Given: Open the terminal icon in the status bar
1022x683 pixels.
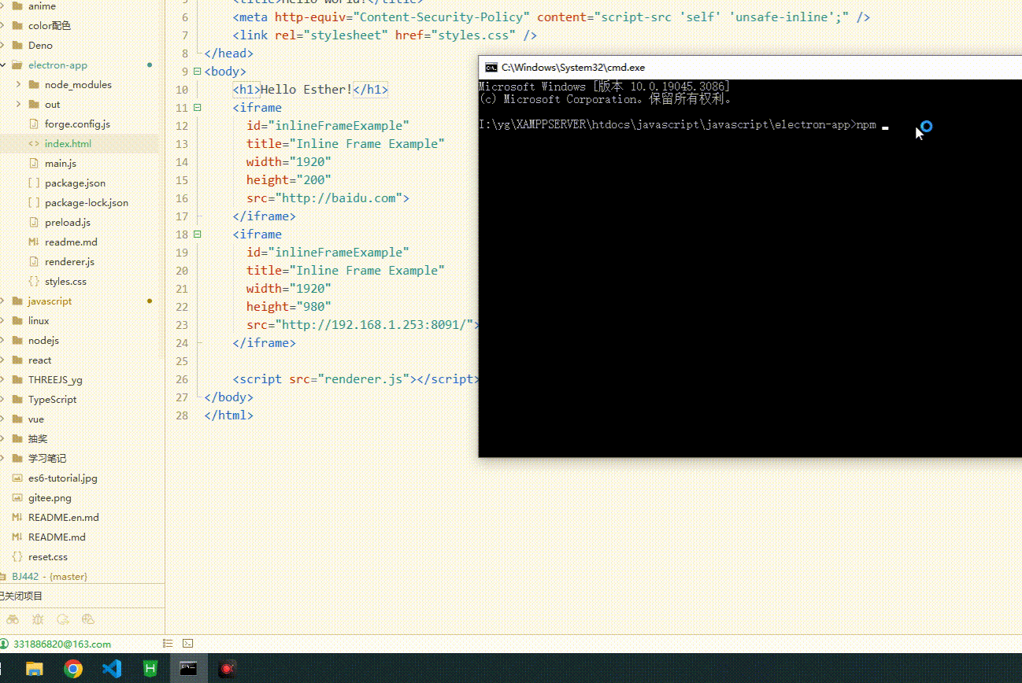Looking at the screenshot, I should point(188,644).
